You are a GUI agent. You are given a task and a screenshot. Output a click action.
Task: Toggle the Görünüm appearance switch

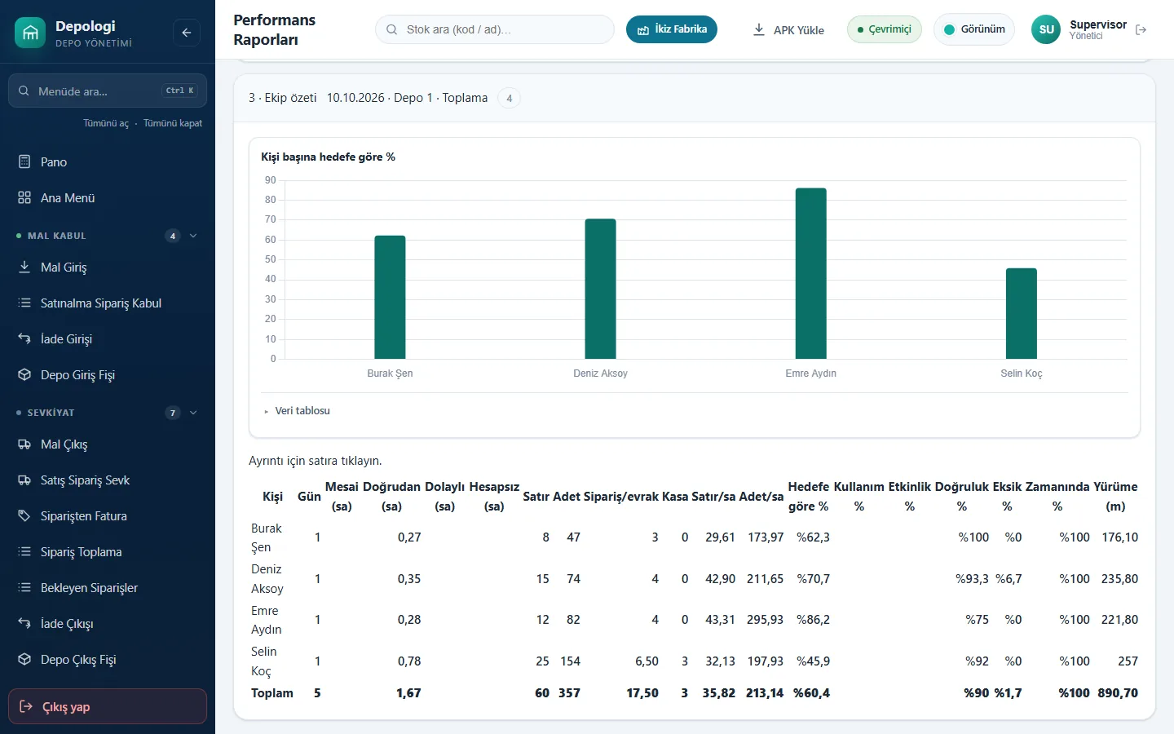coord(974,29)
